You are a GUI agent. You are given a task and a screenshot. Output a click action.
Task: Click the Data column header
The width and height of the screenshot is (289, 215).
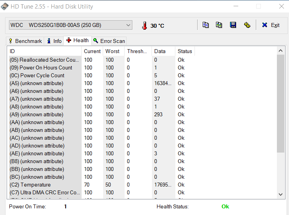pyautogui.click(x=164, y=51)
